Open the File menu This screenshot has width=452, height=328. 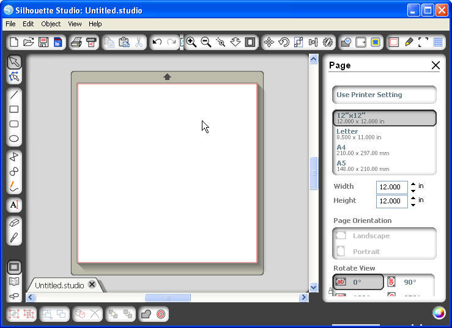(x=10, y=24)
